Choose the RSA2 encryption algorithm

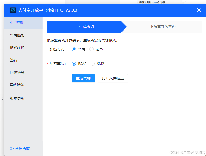click(x=74, y=64)
